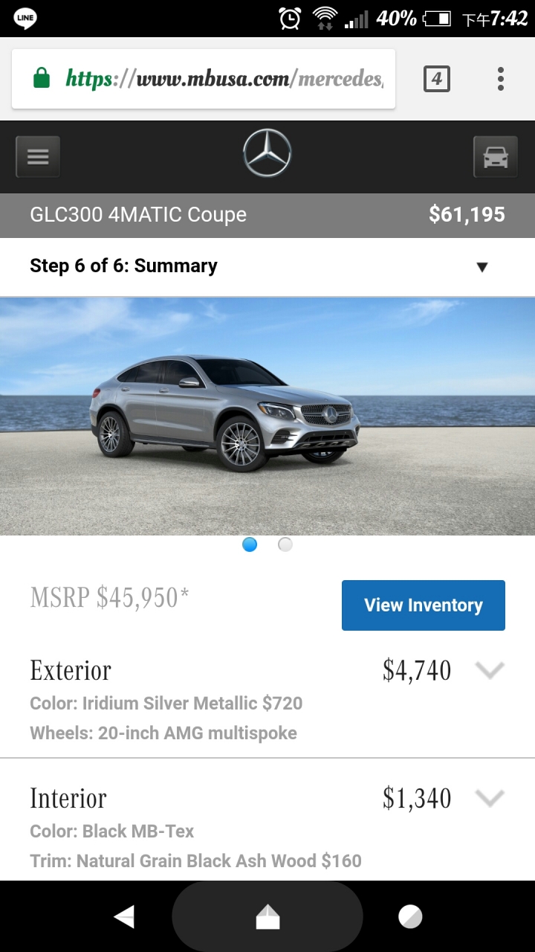Tap the $61,195 total price

467,215
